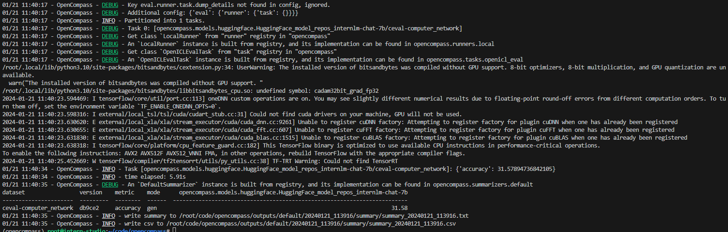
Task: Click the DEBUG tag before 'Additional config' message
Action: point(110,13)
